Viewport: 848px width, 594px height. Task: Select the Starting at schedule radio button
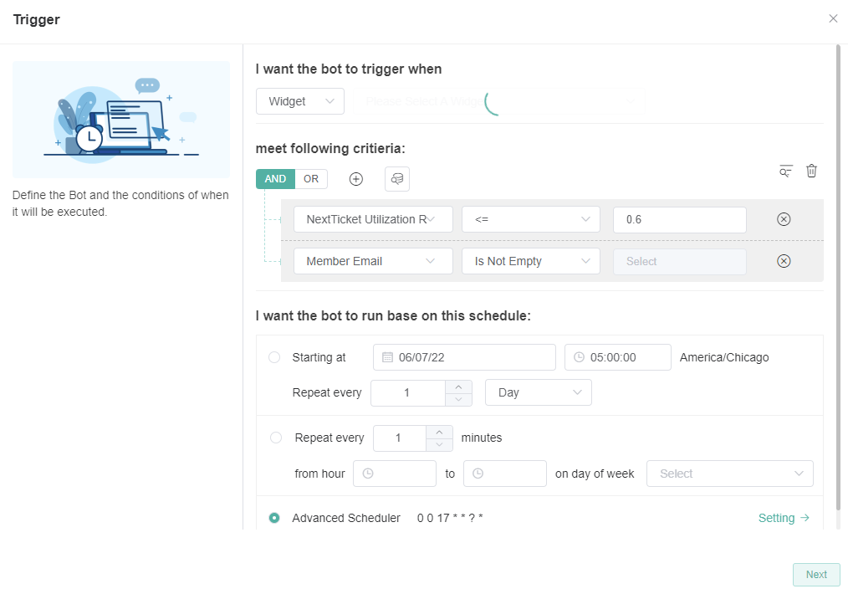click(274, 357)
